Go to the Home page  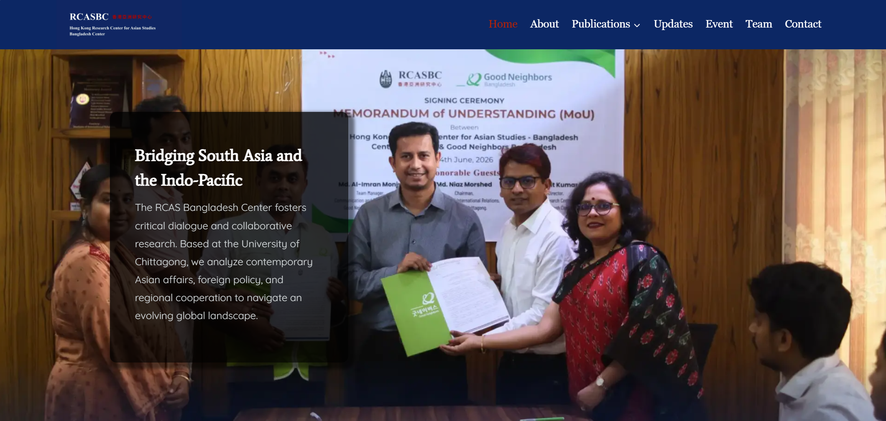[x=503, y=24]
